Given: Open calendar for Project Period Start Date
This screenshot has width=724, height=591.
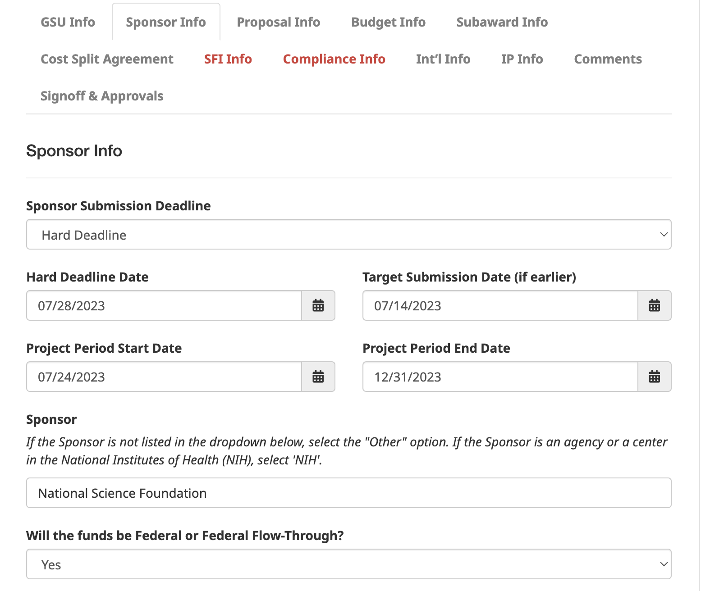Looking at the screenshot, I should coord(318,377).
